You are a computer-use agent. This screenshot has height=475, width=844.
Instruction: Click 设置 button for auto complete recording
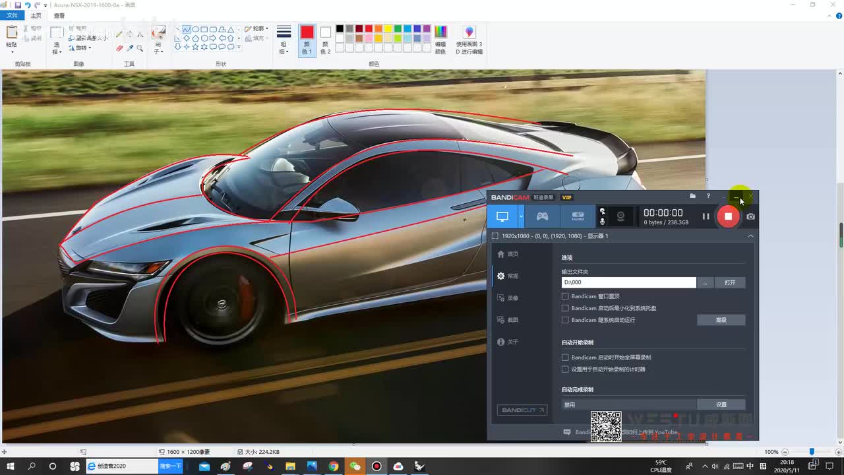tap(721, 404)
